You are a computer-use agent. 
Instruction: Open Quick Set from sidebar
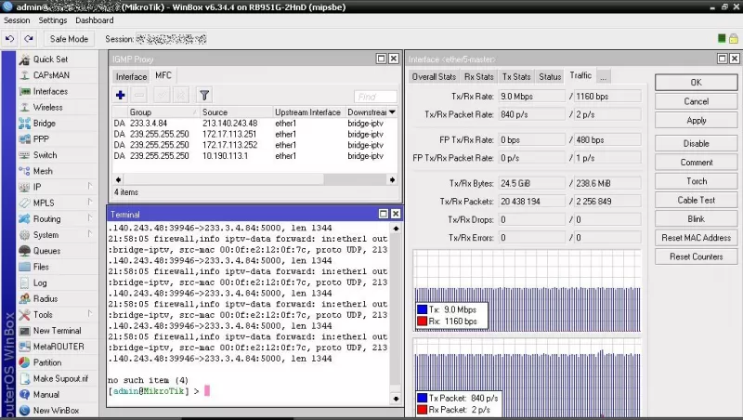pyautogui.click(x=50, y=59)
